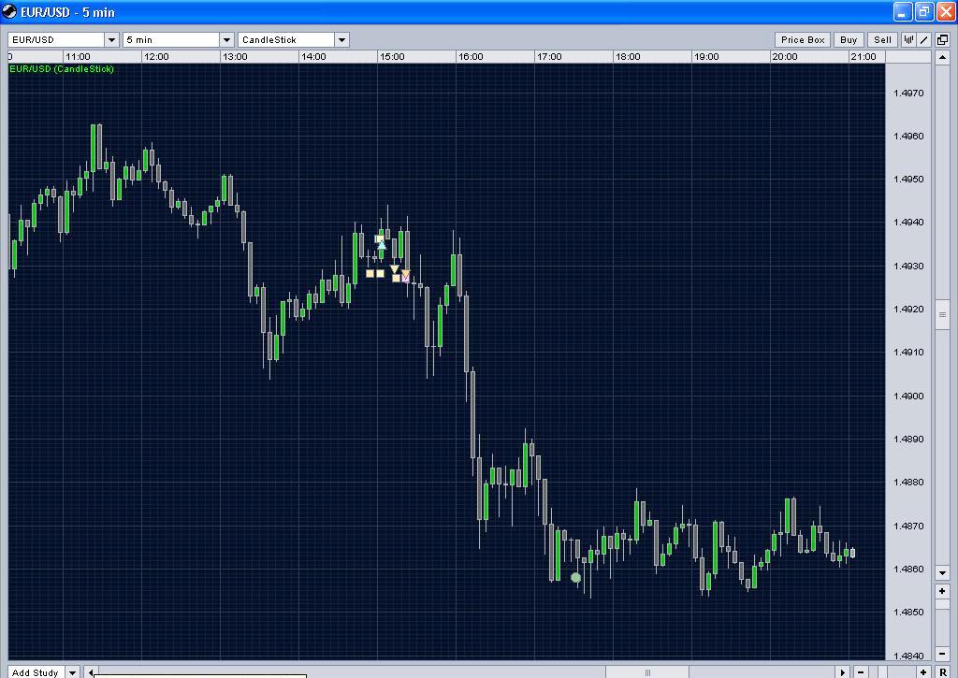Click the Buy button
Image resolution: width=958 pixels, height=678 pixels.
(848, 39)
